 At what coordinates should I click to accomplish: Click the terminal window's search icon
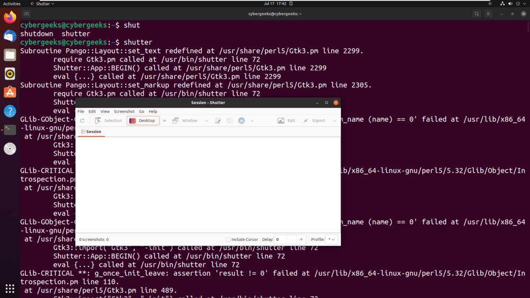[476, 14]
